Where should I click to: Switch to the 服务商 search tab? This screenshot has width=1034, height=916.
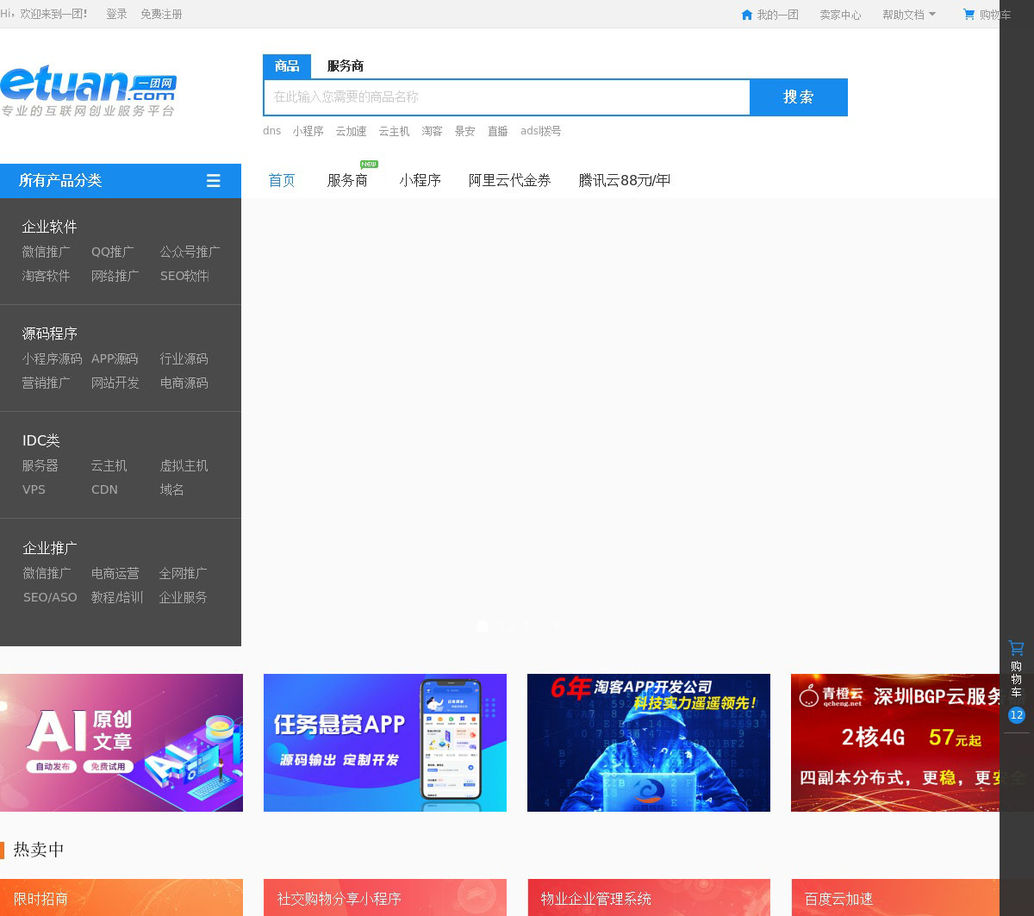click(345, 66)
